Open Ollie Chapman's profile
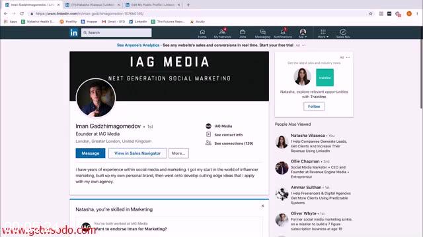The width and height of the screenshot is (423, 237). point(305,161)
